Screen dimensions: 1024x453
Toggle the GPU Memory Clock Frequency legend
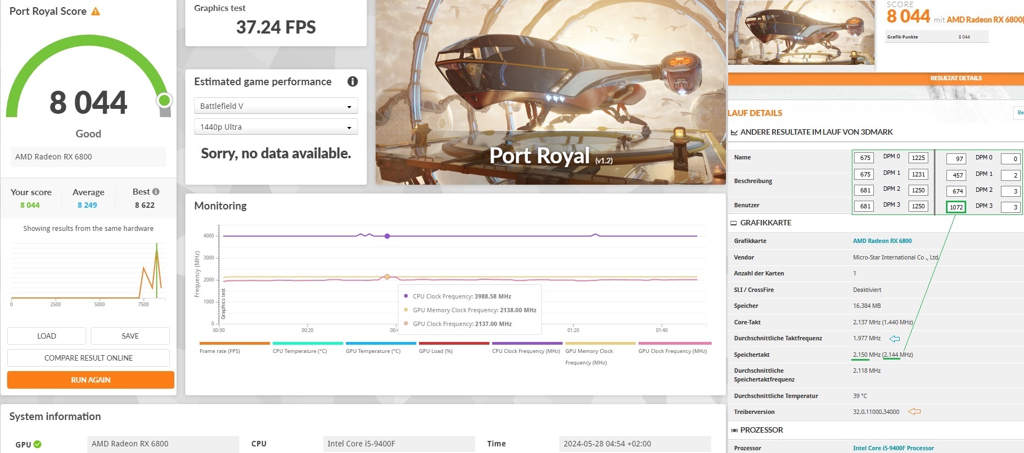point(600,353)
